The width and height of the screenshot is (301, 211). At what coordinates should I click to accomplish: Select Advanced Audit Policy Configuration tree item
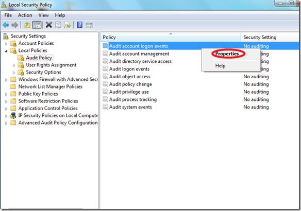[58, 122]
